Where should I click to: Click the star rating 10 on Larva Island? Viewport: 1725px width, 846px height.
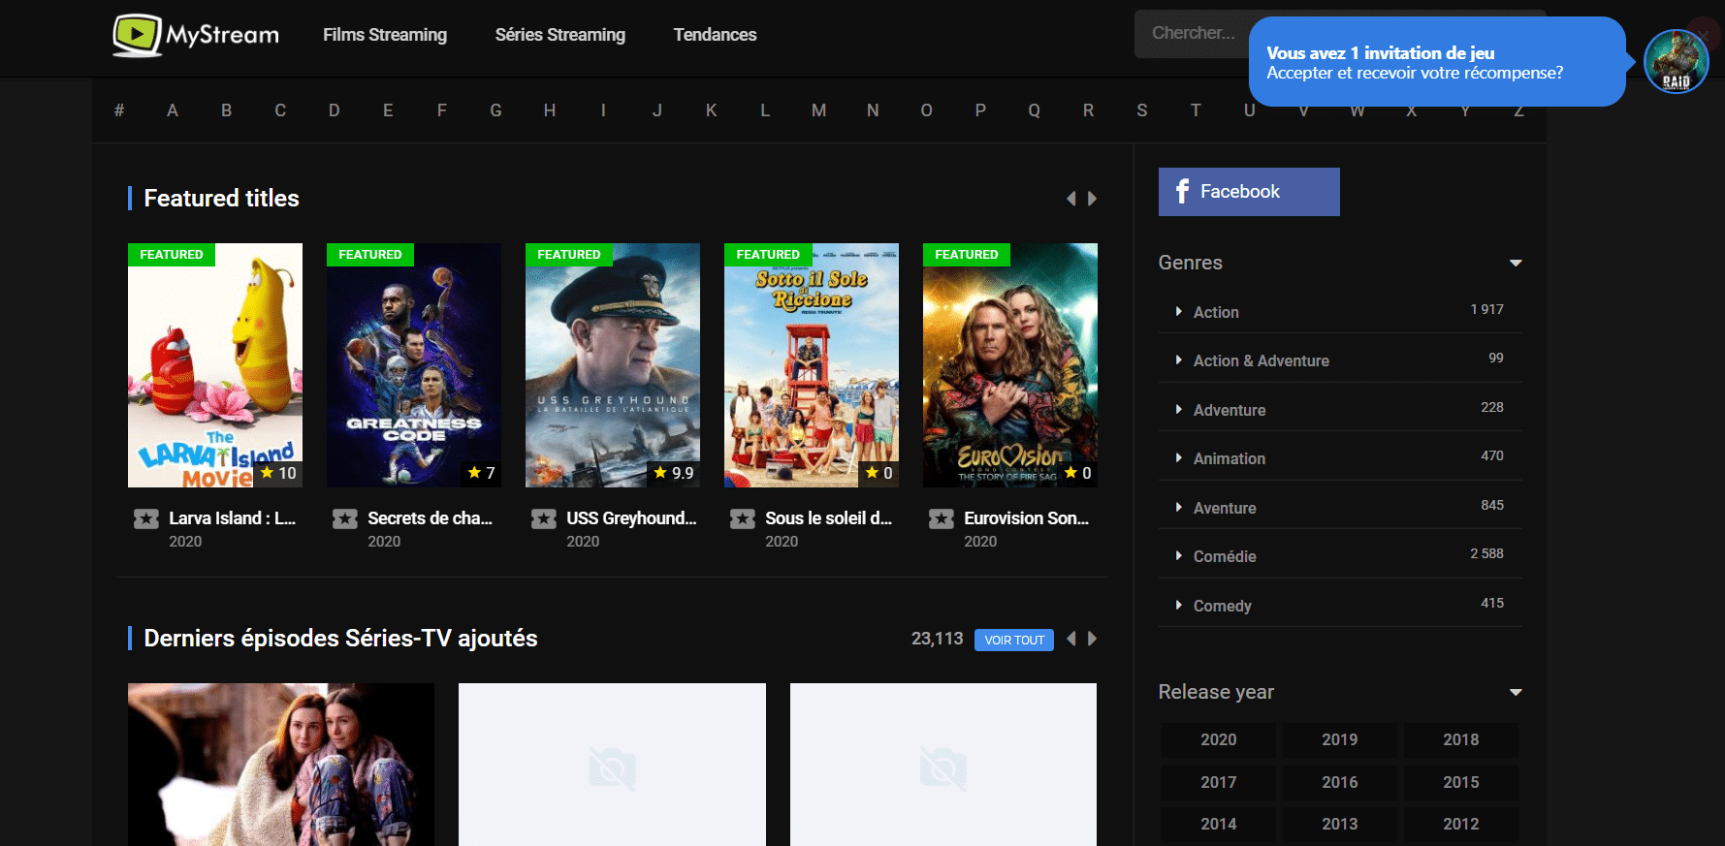278,473
